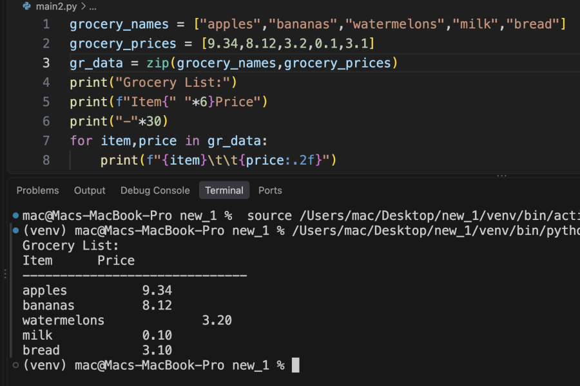This screenshot has width=580, height=386.
Task: Click {price:.2f} in the line 8 f-string
Action: [280, 160]
